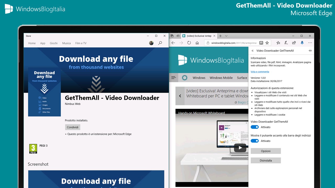Click the GetThemAll app cover image
Screen dimensions: 335x188
44,92
